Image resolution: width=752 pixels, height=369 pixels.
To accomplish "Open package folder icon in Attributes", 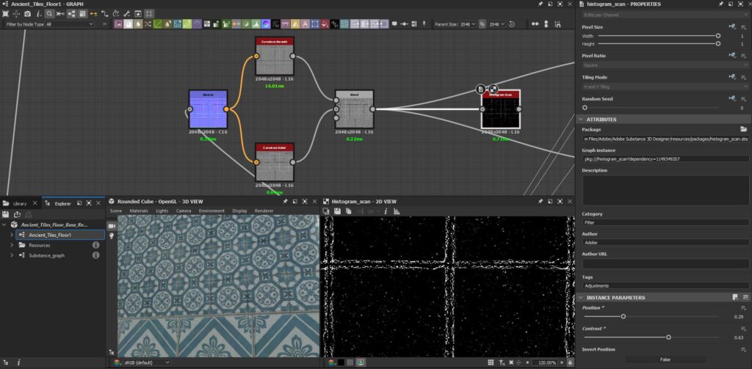I will (x=743, y=129).
